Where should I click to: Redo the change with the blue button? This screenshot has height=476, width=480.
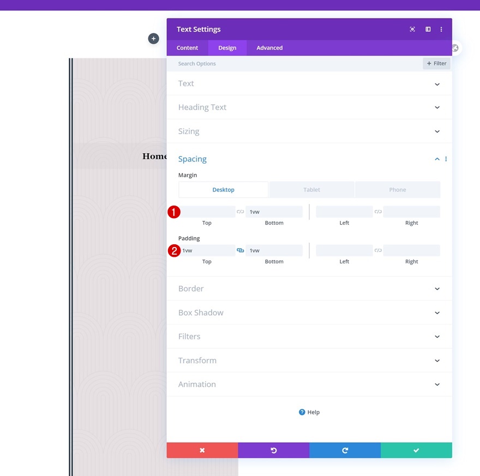tap(345, 450)
